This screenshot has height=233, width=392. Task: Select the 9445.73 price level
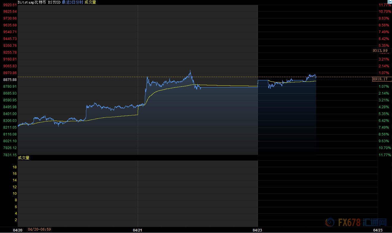(x=10, y=39)
